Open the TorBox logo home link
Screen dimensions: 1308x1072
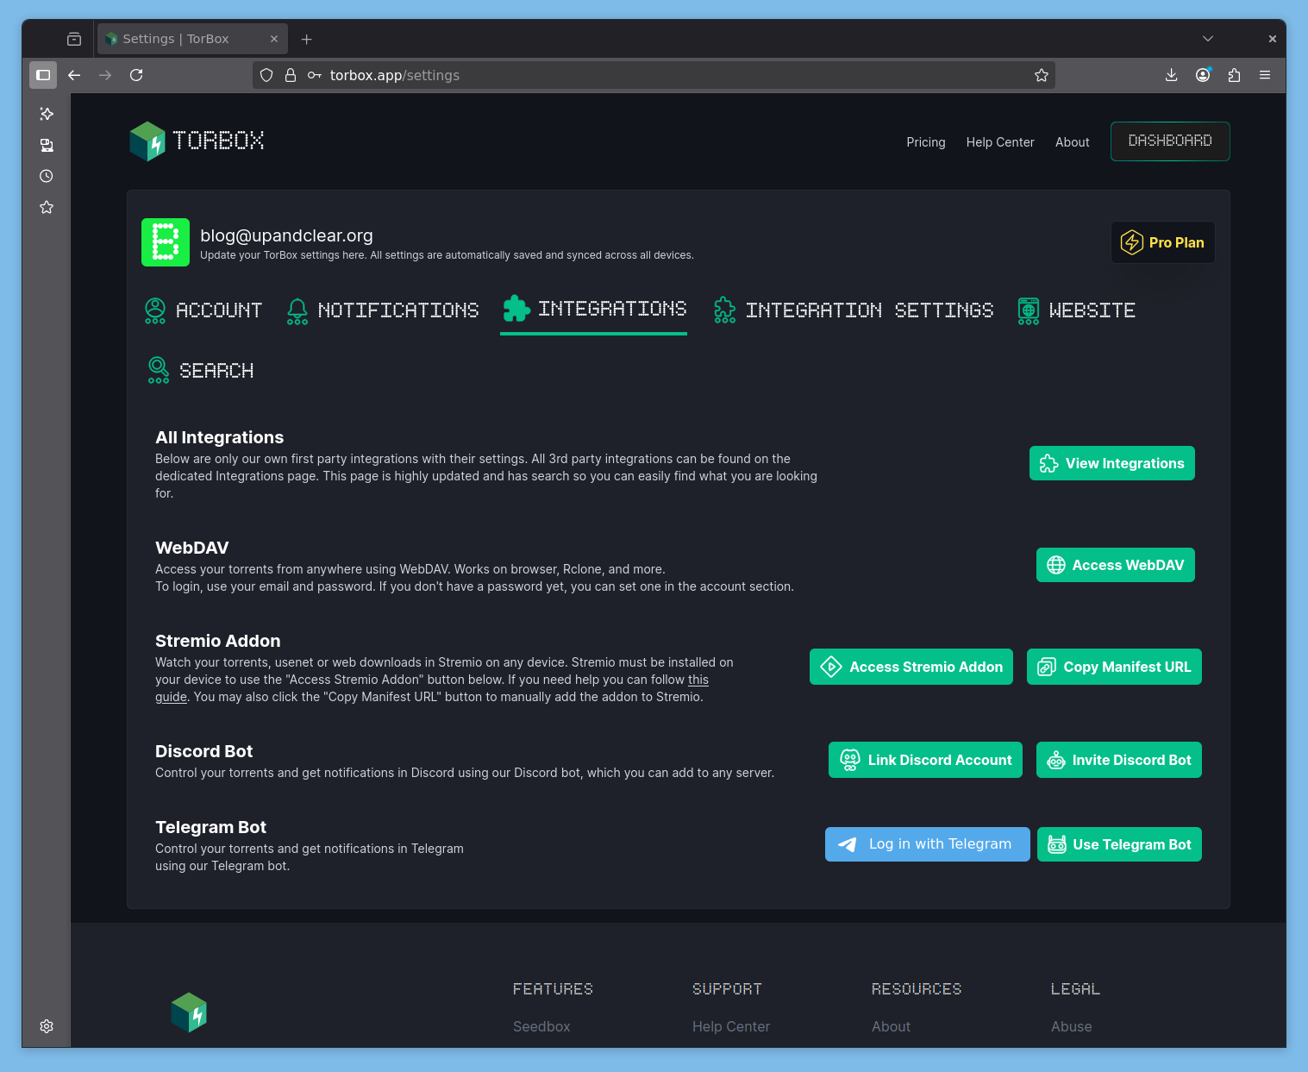click(x=197, y=141)
